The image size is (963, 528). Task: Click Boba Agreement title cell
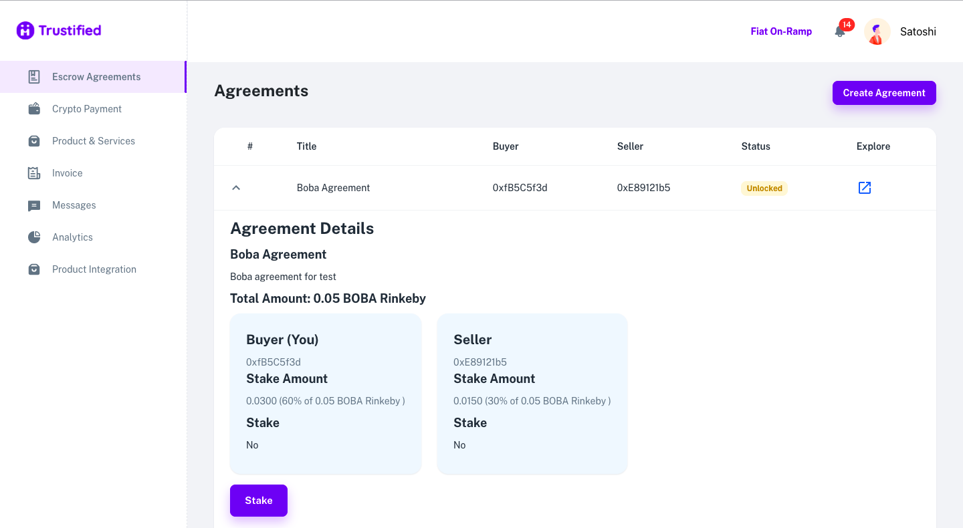click(x=333, y=188)
